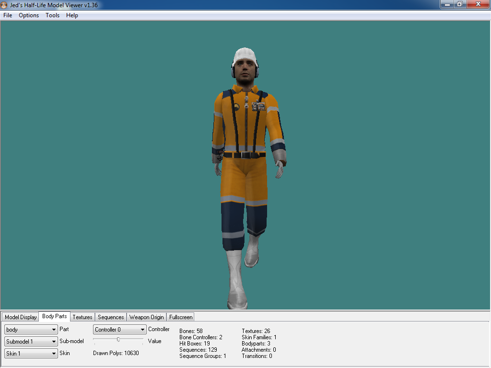491x368 pixels.
Task: Click the 'Drawn Polys: 10630' text
Action: pos(116,353)
